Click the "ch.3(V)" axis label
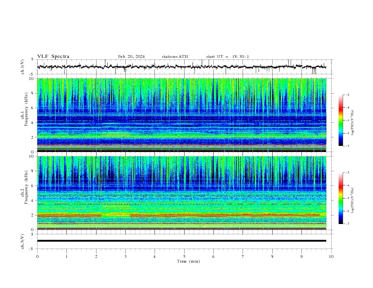 (x=23, y=241)
